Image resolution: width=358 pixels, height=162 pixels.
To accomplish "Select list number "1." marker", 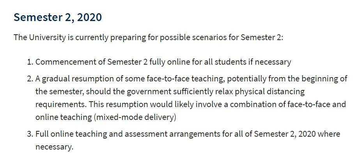I will (x=30, y=62).
